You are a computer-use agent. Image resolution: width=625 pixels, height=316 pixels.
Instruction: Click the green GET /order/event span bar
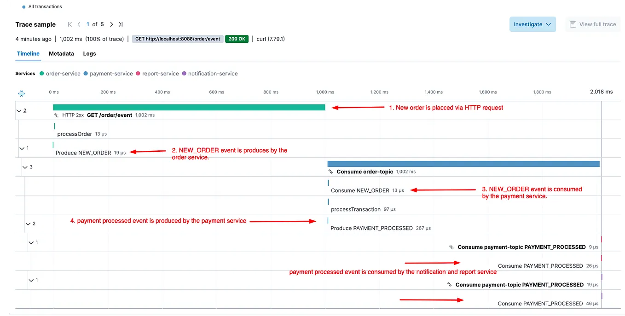pos(189,107)
